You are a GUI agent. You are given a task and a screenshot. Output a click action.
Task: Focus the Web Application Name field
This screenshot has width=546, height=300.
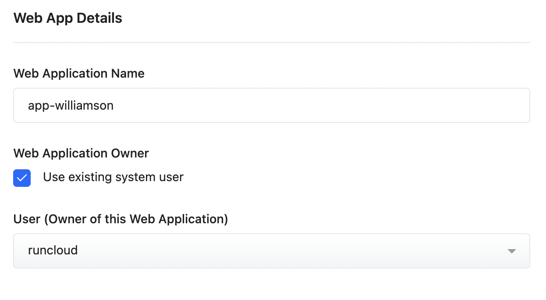[271, 105]
